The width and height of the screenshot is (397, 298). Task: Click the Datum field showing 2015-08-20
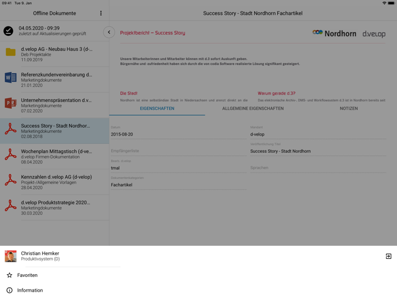pos(179,135)
